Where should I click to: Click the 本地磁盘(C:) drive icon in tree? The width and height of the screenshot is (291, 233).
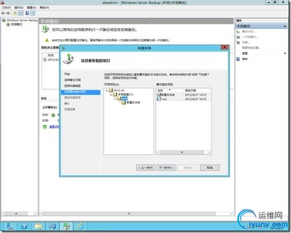[x=115, y=95]
